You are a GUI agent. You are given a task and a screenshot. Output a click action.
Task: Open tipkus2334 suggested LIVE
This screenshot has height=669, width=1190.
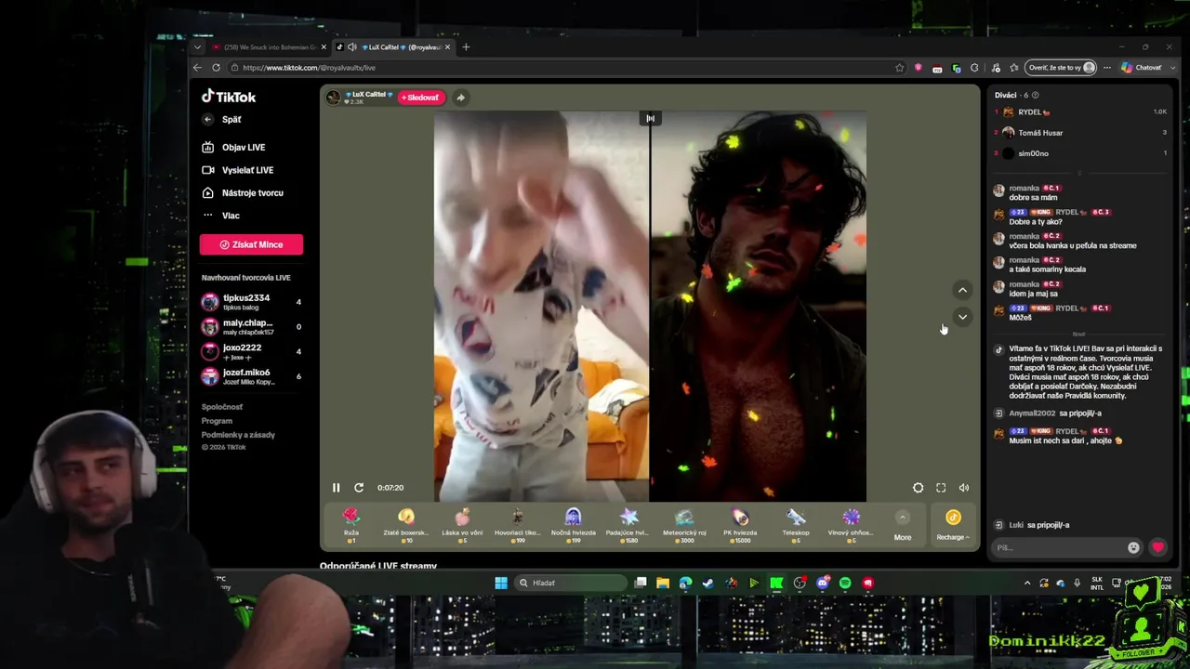(251, 302)
